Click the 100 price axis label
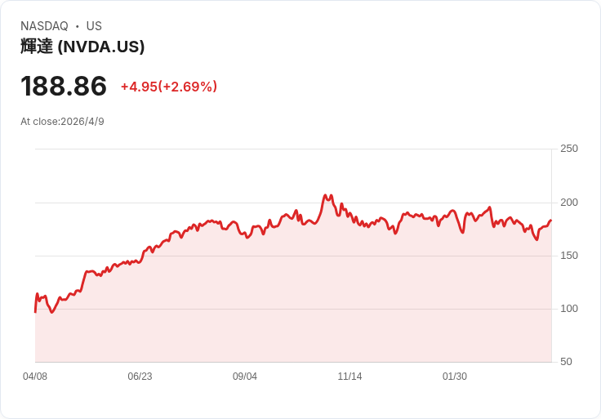601x419 pixels. click(x=569, y=309)
